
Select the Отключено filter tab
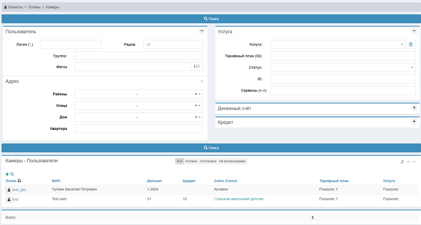point(208,161)
